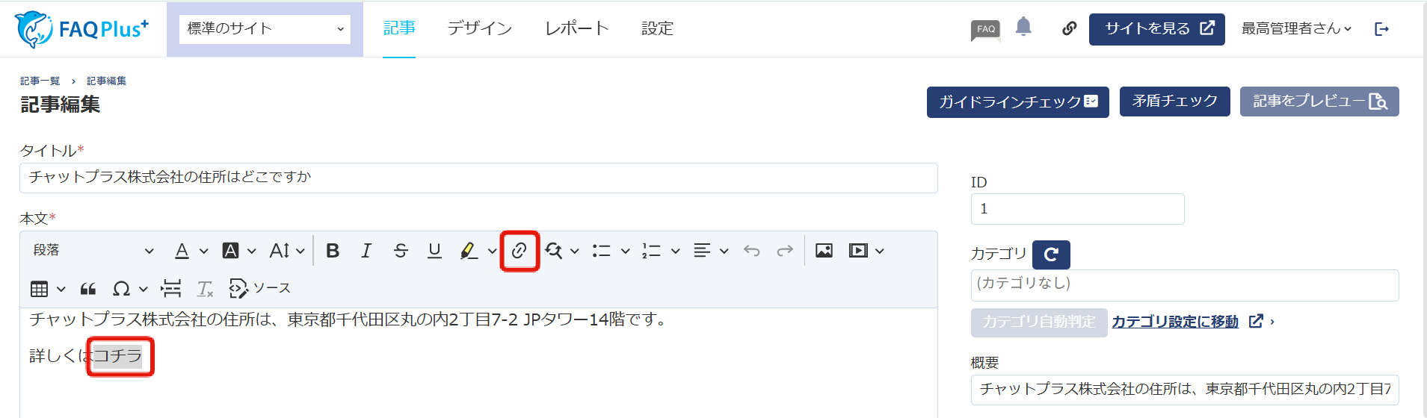Screen dimensions: 1427x418
Task: Click the insert link icon in toolbar
Action: point(520,251)
